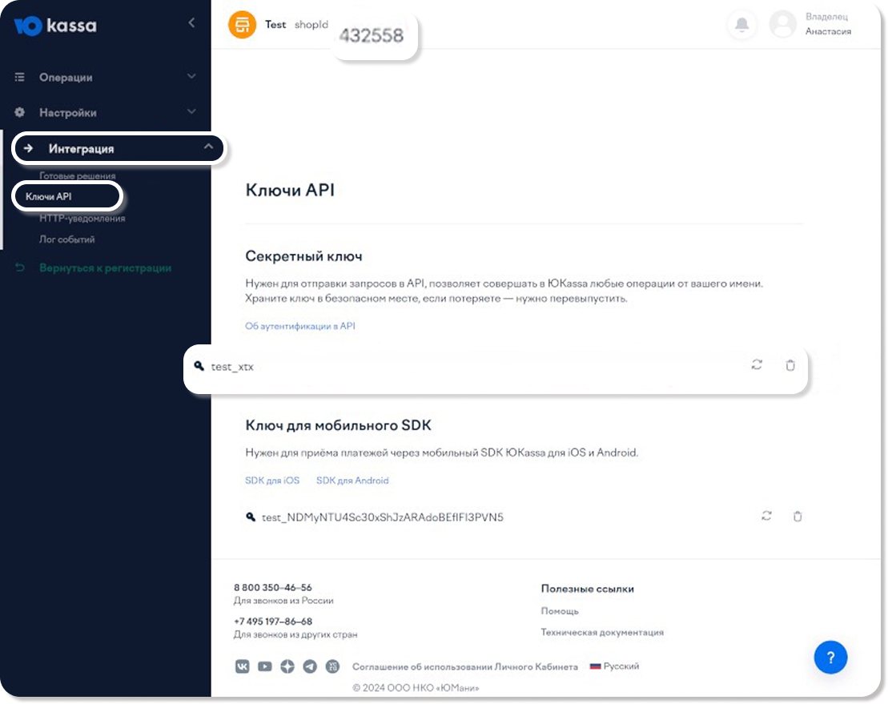Delete the secret key test_xtx
Screen dimensions: 888x704
tap(790, 365)
